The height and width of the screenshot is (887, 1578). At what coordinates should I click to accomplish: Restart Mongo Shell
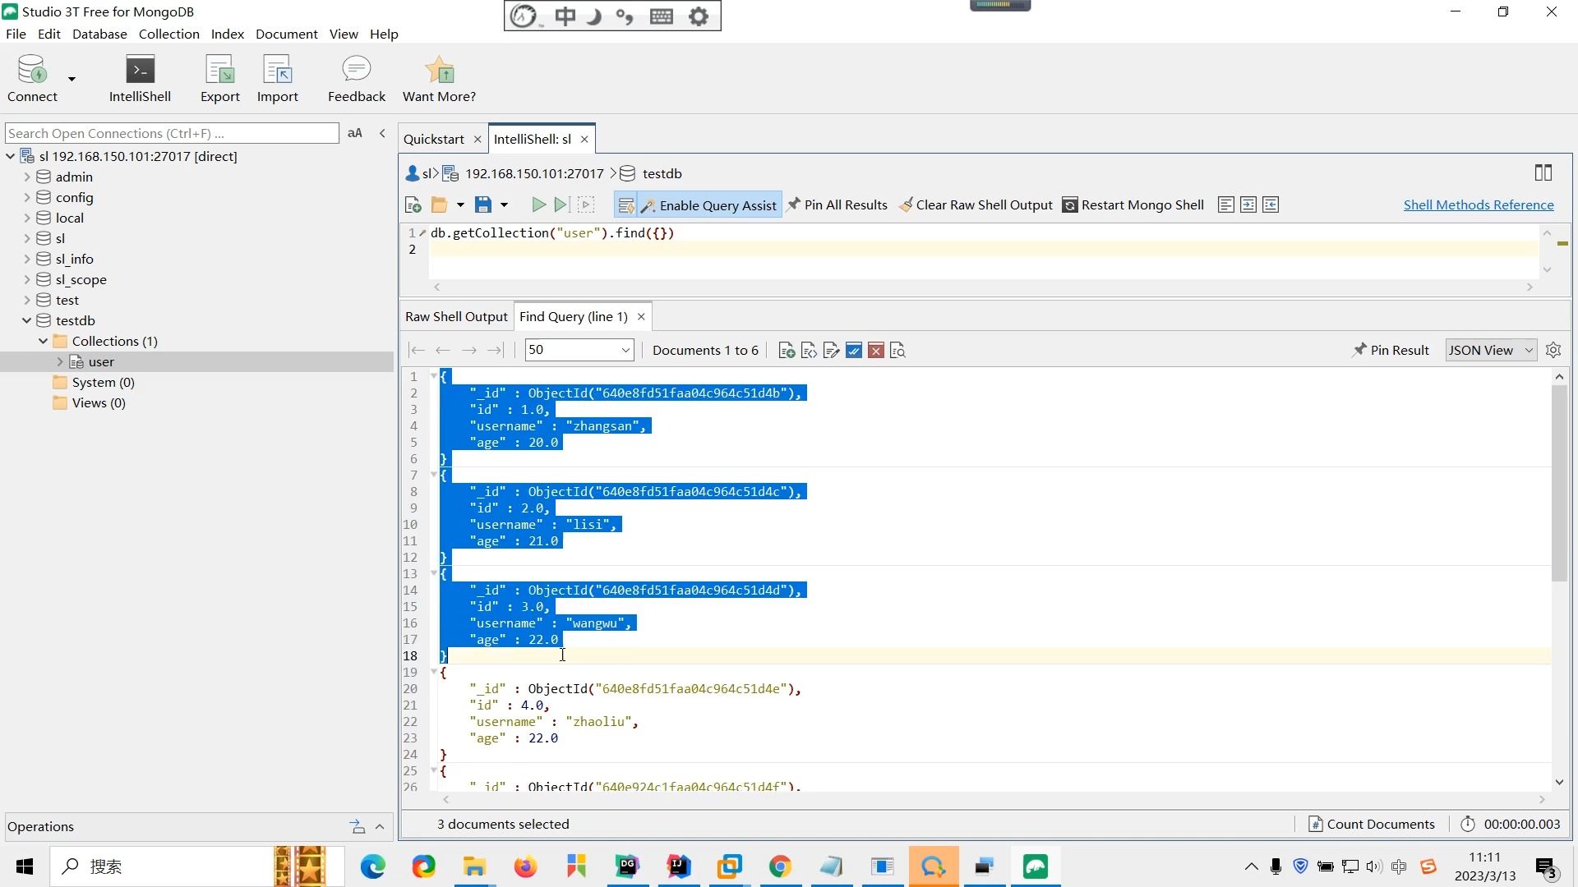pyautogui.click(x=1133, y=205)
